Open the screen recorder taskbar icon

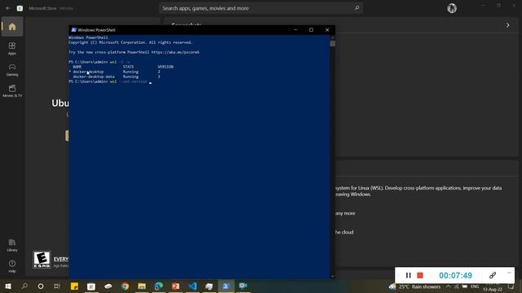point(243,286)
